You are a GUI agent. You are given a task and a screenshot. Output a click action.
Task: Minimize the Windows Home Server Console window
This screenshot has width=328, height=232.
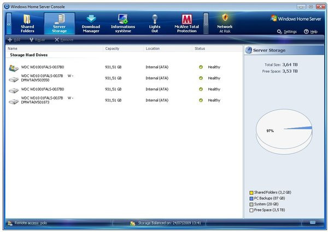coord(301,7)
